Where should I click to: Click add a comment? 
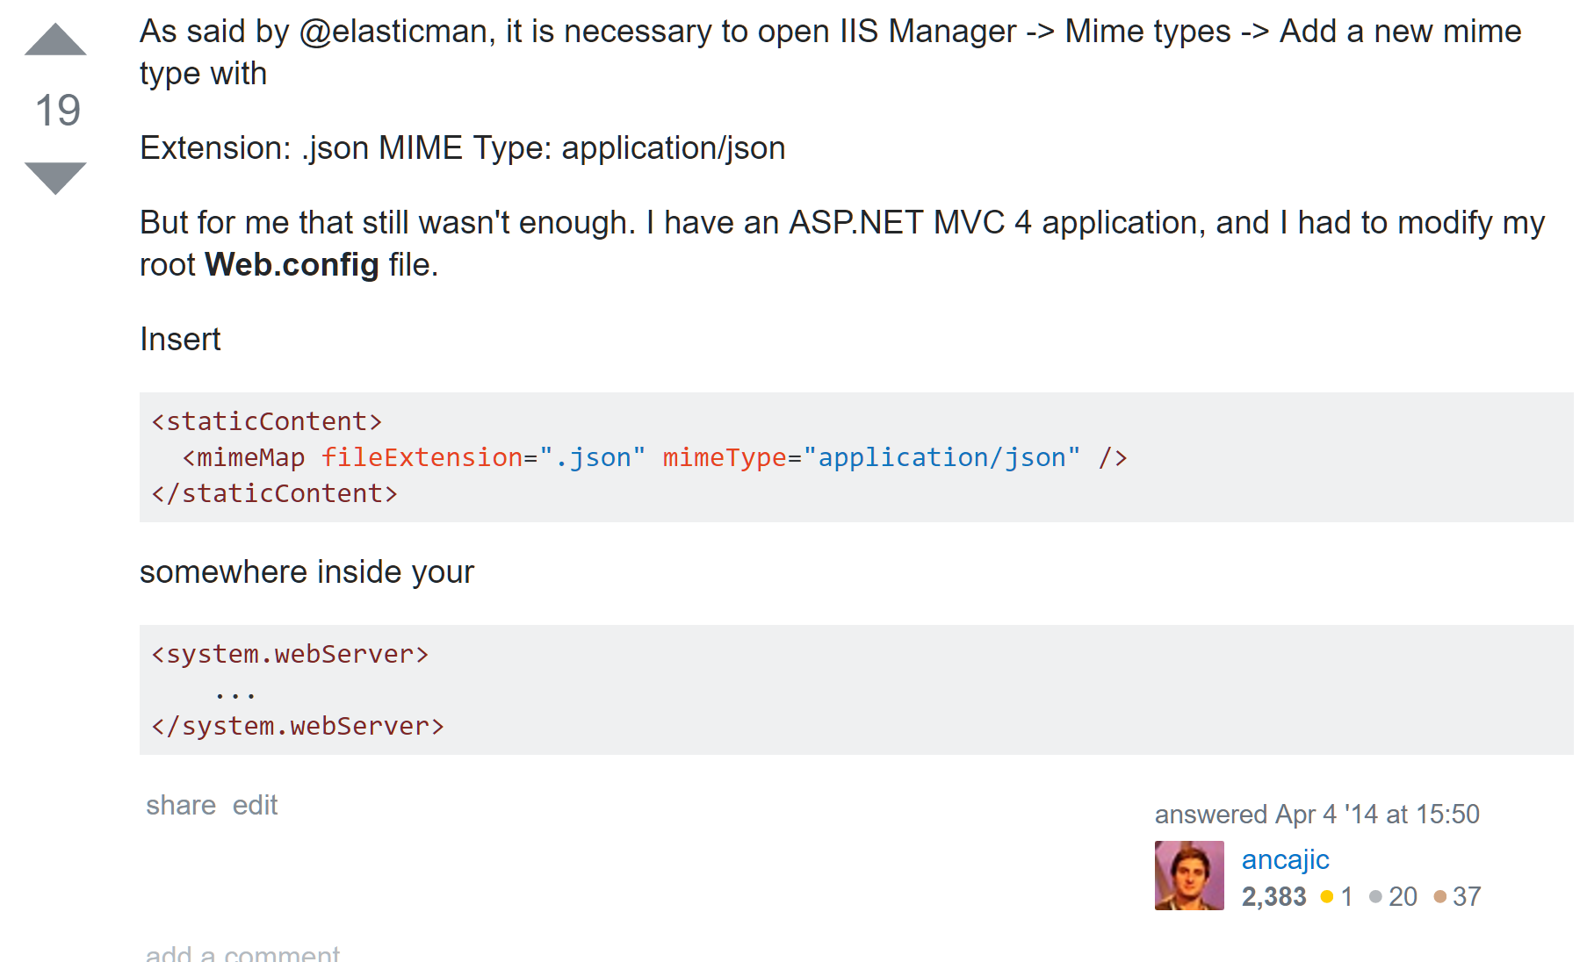point(242,954)
